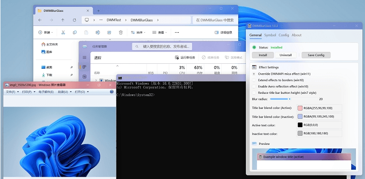Pick the Active title bar blend color swatch
This screenshot has height=179, width=365.
click(x=300, y=108)
